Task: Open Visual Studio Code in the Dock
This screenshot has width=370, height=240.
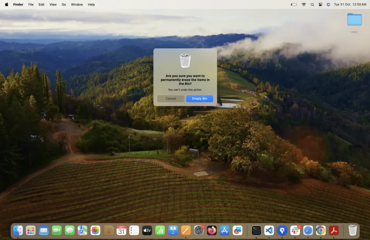Action: (x=269, y=230)
